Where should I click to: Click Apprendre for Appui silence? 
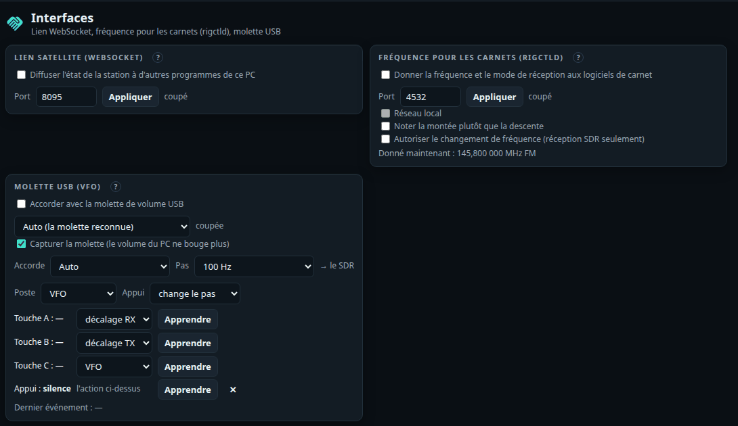(x=188, y=389)
